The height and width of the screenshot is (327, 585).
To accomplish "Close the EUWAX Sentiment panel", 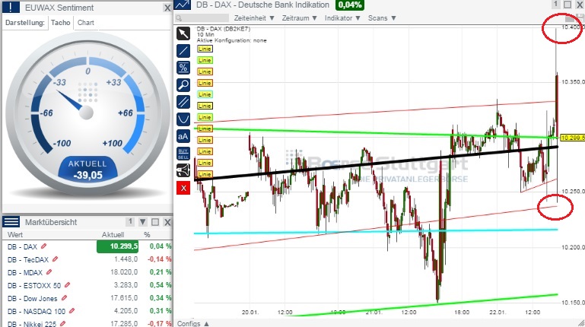I will click(167, 8).
